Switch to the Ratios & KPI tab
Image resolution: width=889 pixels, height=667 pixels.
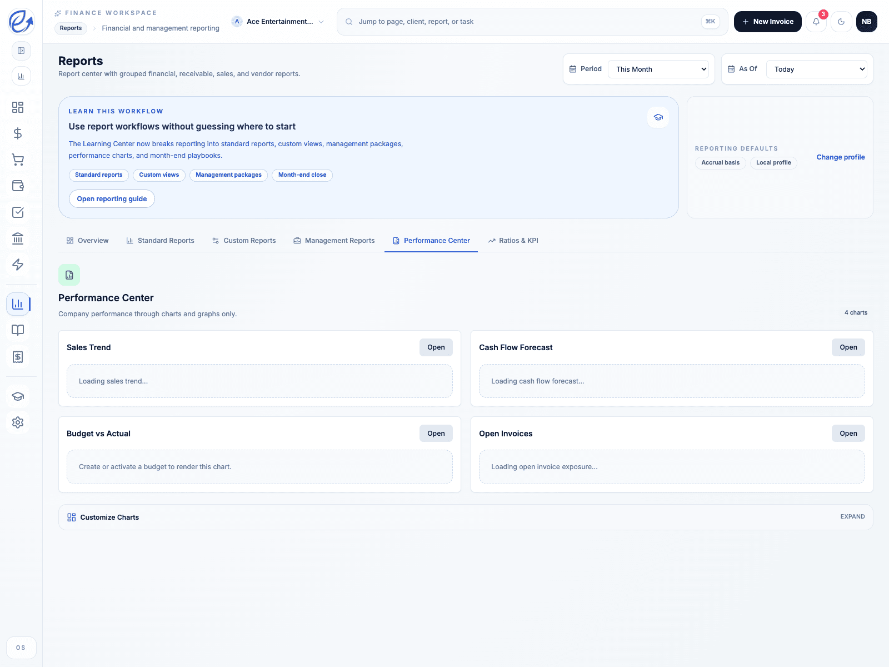(x=512, y=240)
